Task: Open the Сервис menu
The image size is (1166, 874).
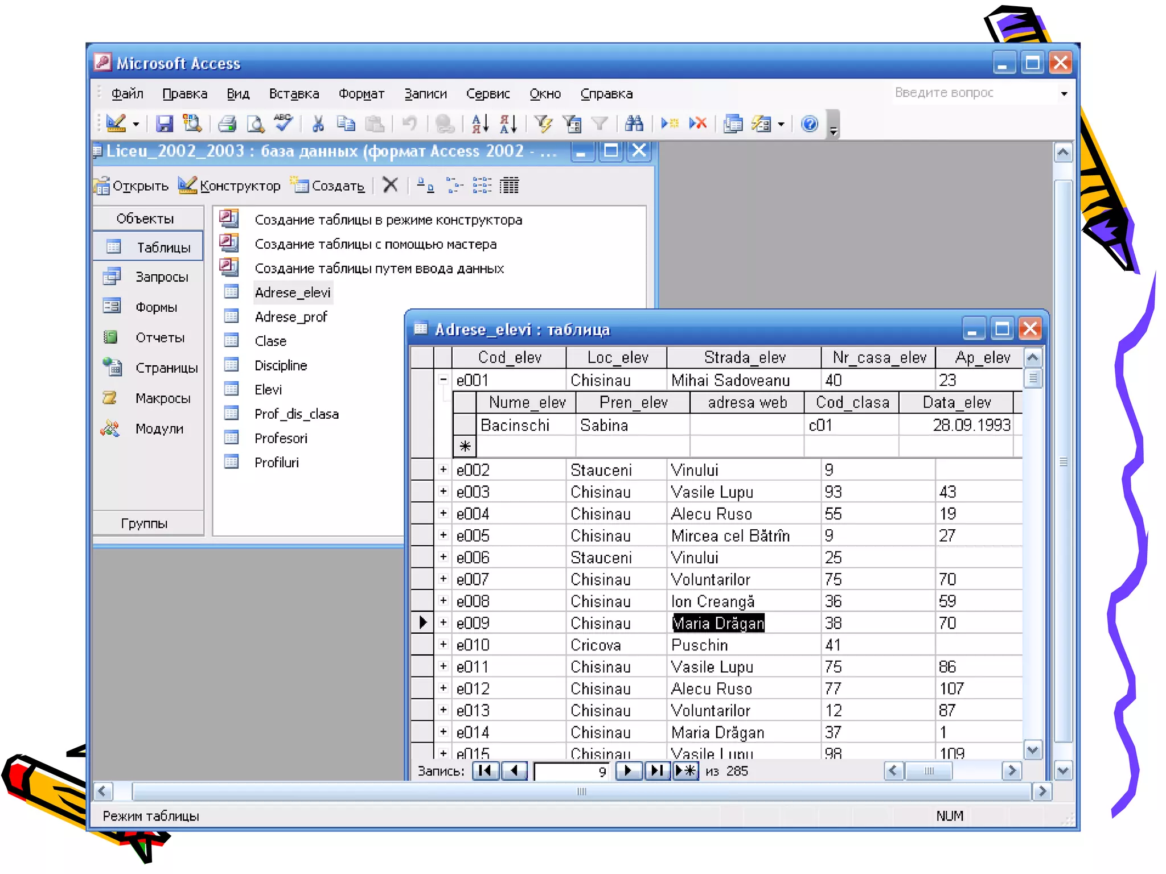Action: (x=487, y=94)
